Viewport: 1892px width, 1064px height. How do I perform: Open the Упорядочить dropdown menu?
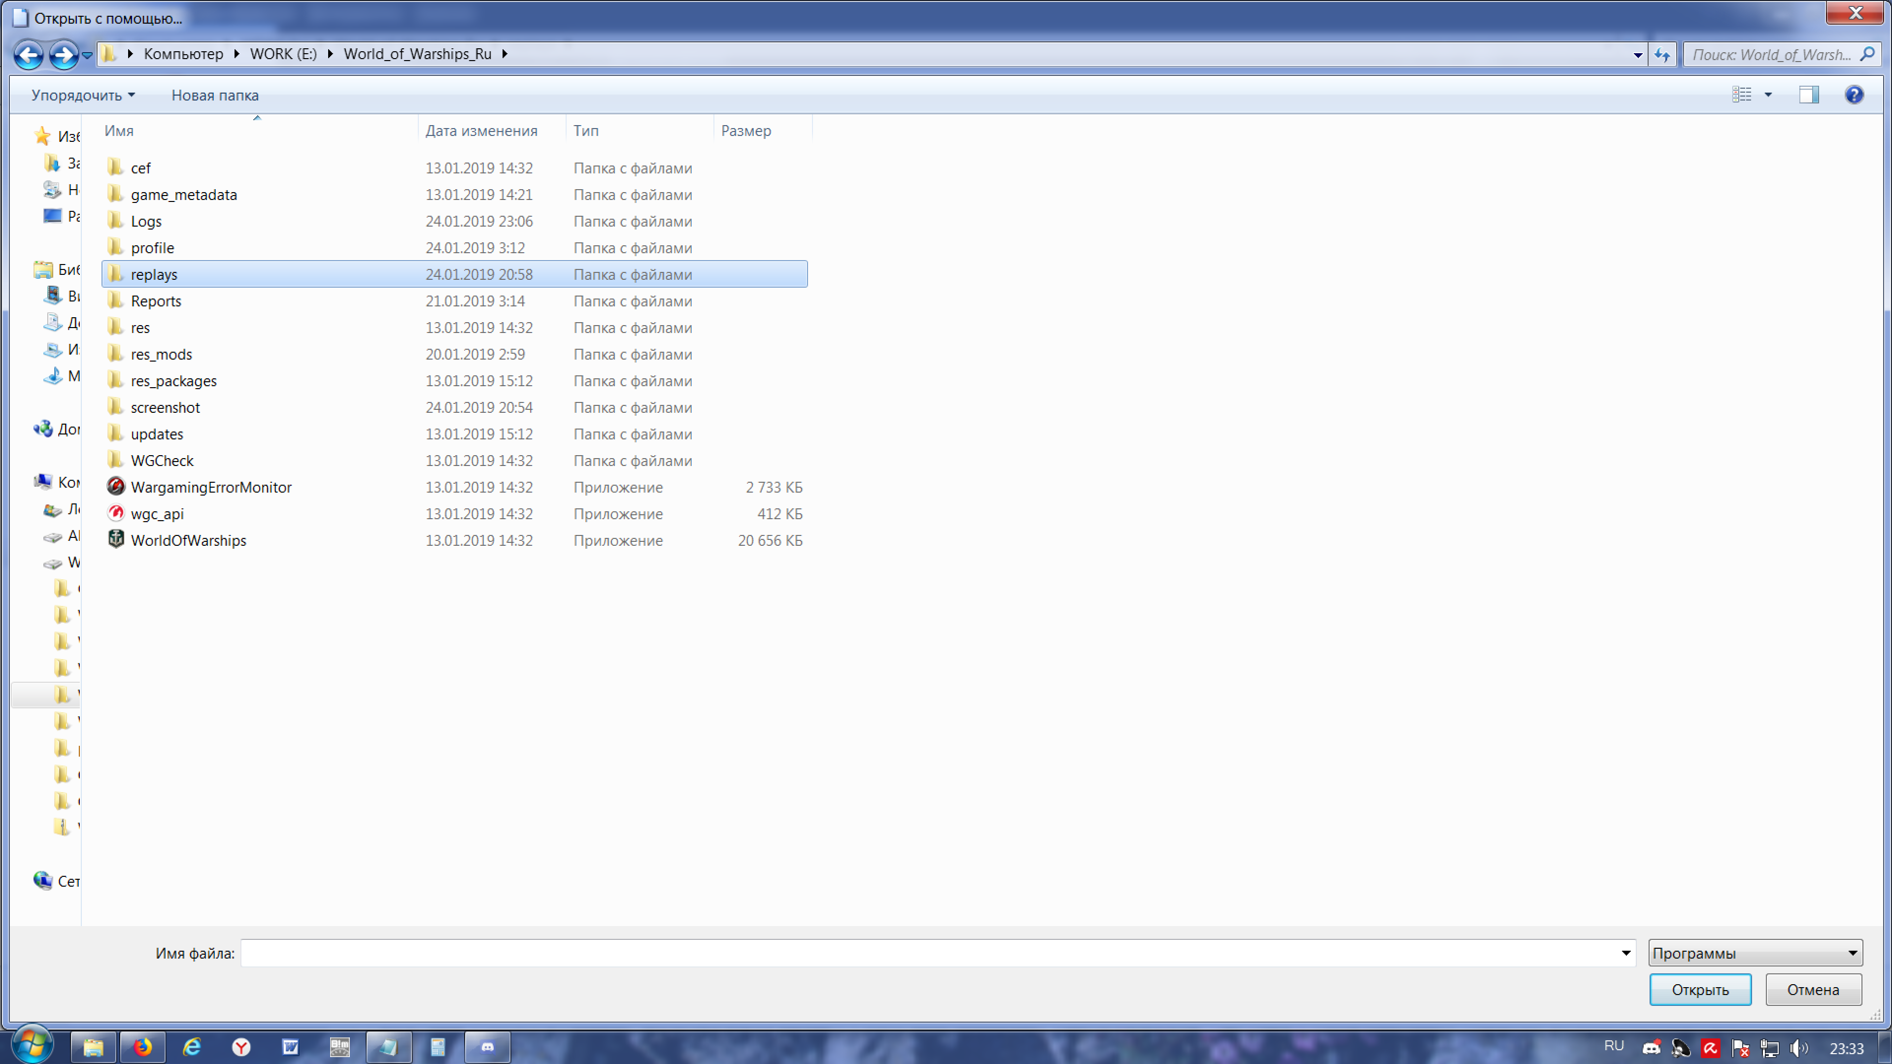click(83, 95)
